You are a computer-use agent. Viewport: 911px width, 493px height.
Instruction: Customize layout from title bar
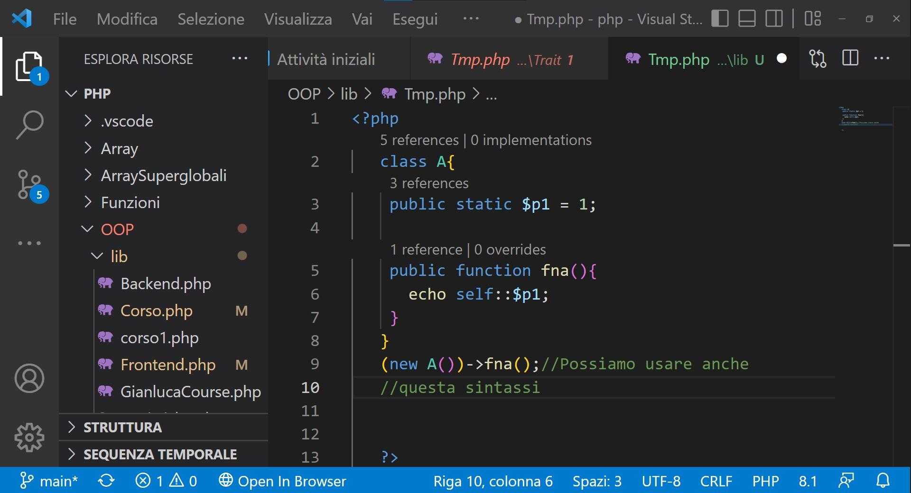click(x=813, y=19)
